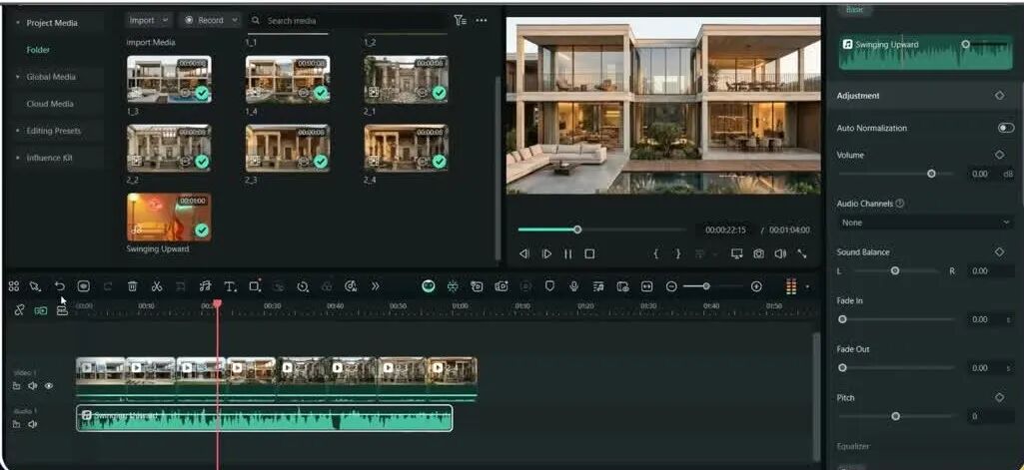Click the Audio Channels help question icon
The width and height of the screenshot is (1024, 470).
pos(900,204)
